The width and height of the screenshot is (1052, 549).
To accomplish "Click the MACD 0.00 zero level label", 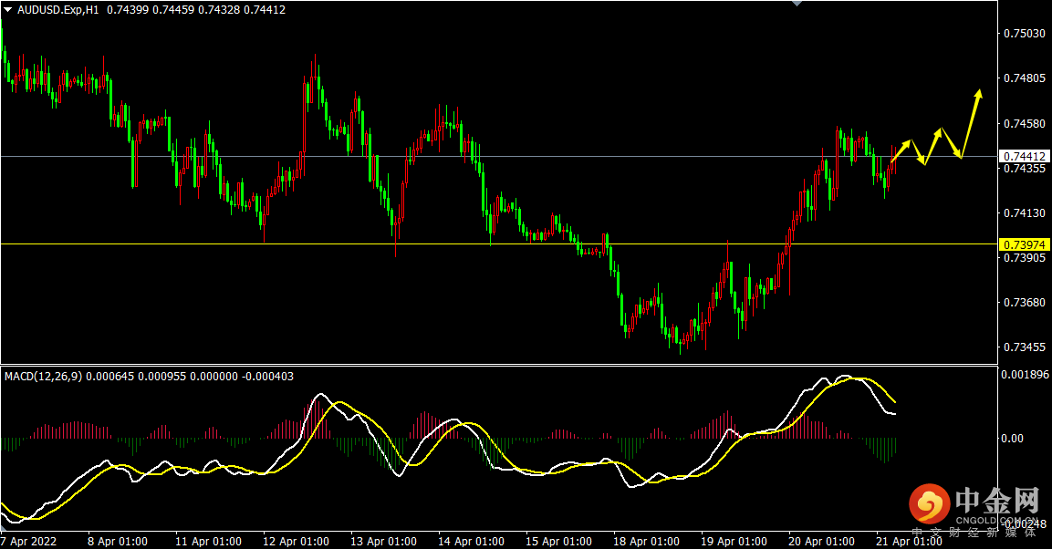I will tap(1014, 439).
